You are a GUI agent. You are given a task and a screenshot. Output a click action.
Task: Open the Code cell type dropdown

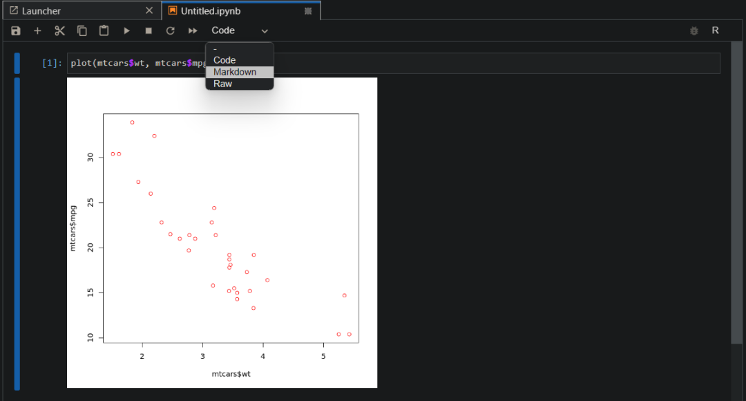[x=240, y=31]
